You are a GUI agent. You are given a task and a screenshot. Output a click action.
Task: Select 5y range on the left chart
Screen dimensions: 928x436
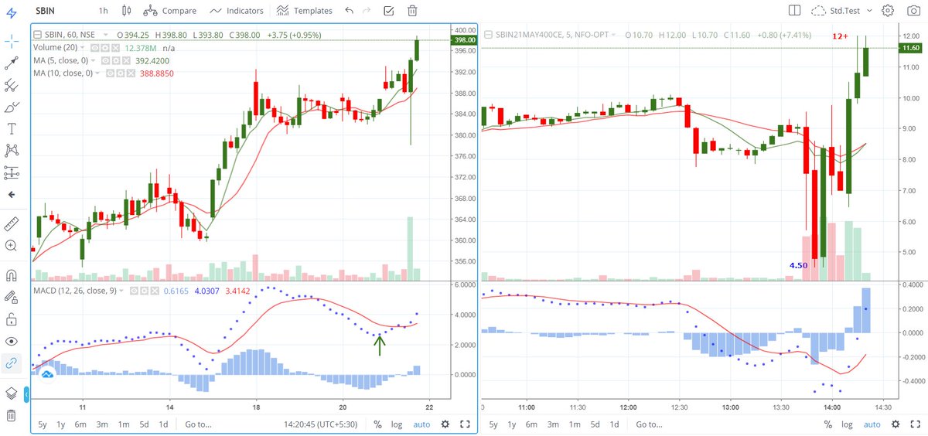(x=43, y=424)
